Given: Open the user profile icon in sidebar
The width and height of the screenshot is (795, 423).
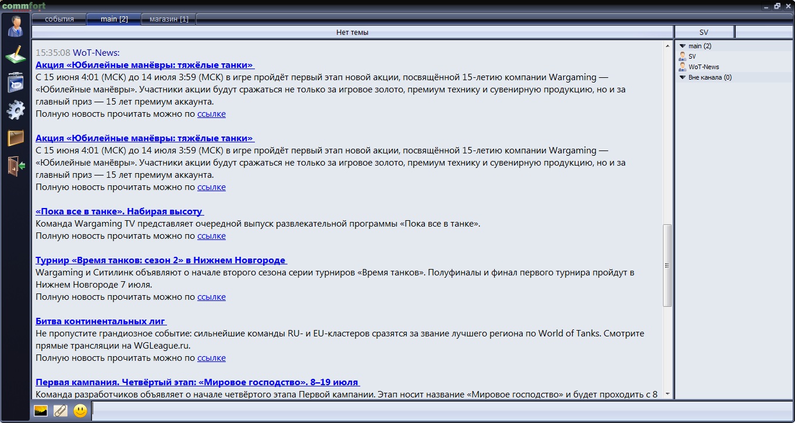Looking at the screenshot, I should [x=16, y=26].
